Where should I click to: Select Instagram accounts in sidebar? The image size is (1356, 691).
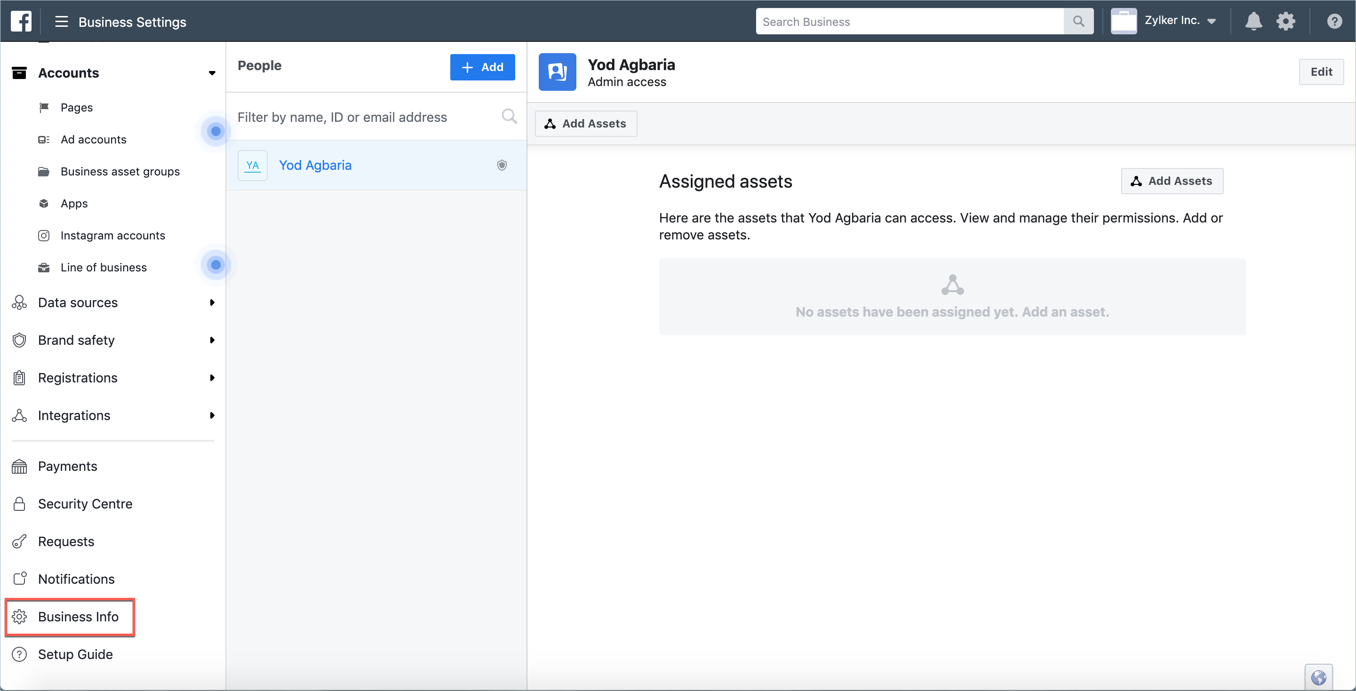(x=112, y=235)
